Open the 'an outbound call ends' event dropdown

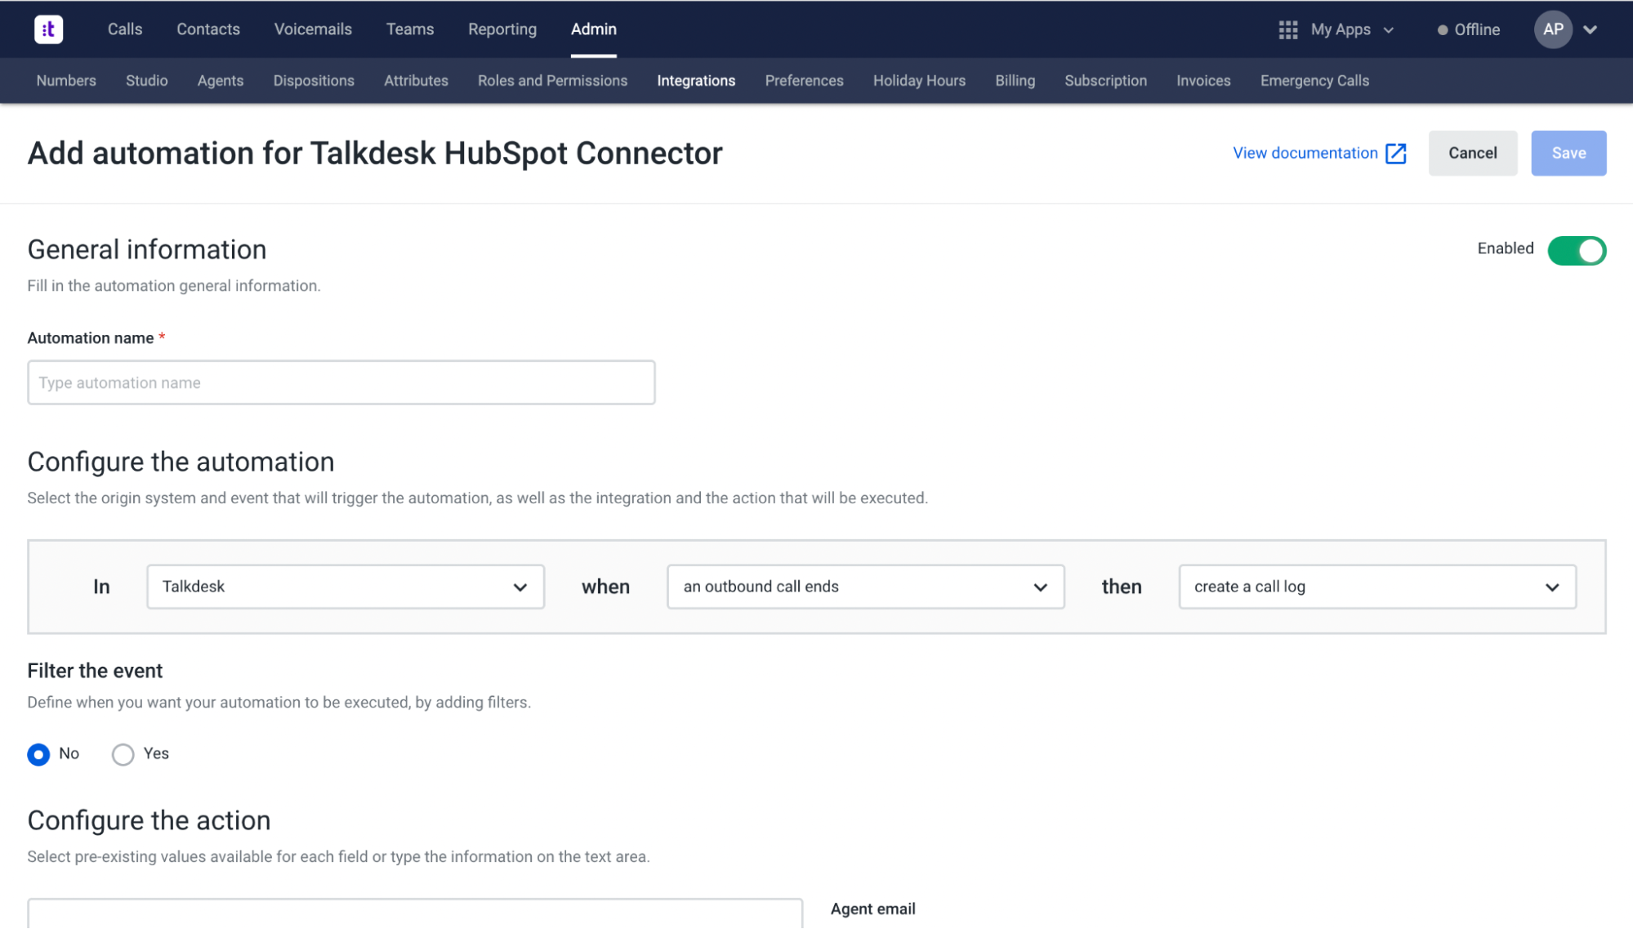point(865,587)
